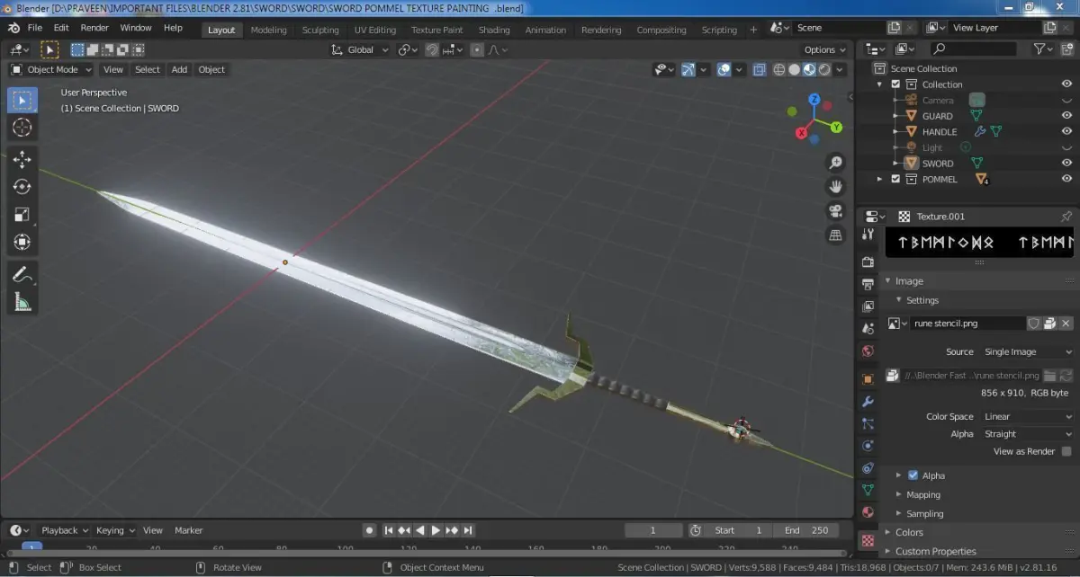Hide the GUARD object in viewport
The width and height of the screenshot is (1080, 577).
1066,116
